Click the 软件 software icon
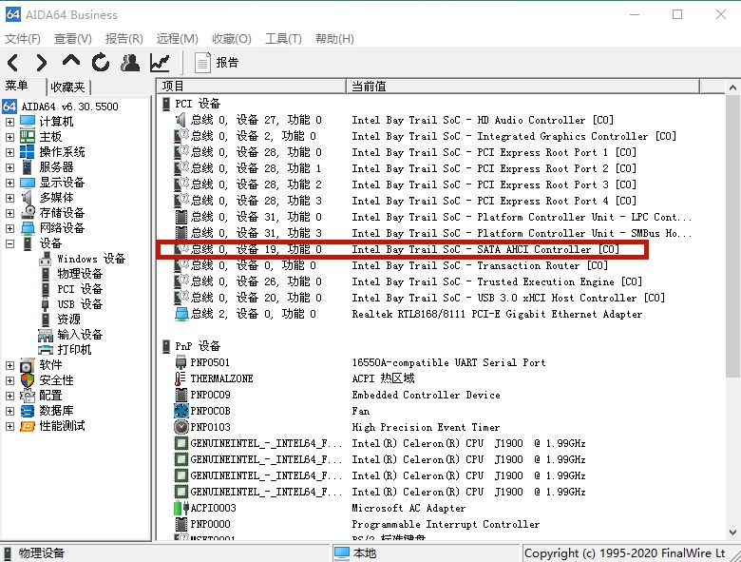Screen dimensions: 741x562 click(28, 365)
